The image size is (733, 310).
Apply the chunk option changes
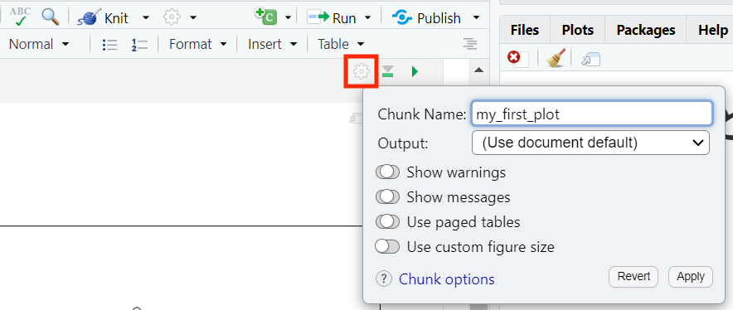(691, 277)
